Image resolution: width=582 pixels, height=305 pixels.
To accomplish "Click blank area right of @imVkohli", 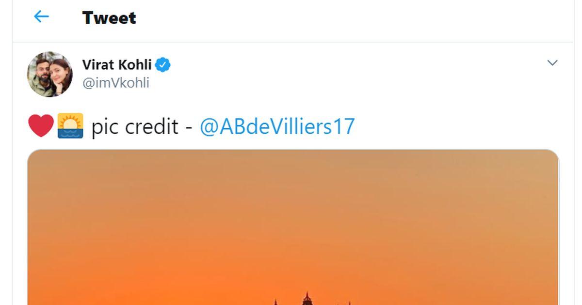I will point(339,83).
